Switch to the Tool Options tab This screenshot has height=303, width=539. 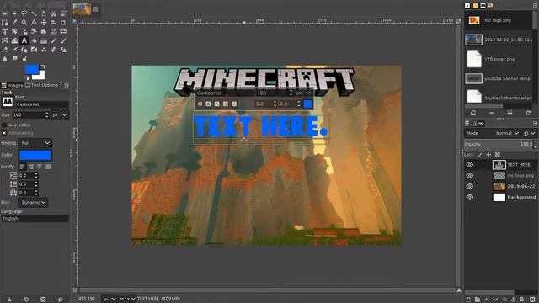tap(41, 85)
